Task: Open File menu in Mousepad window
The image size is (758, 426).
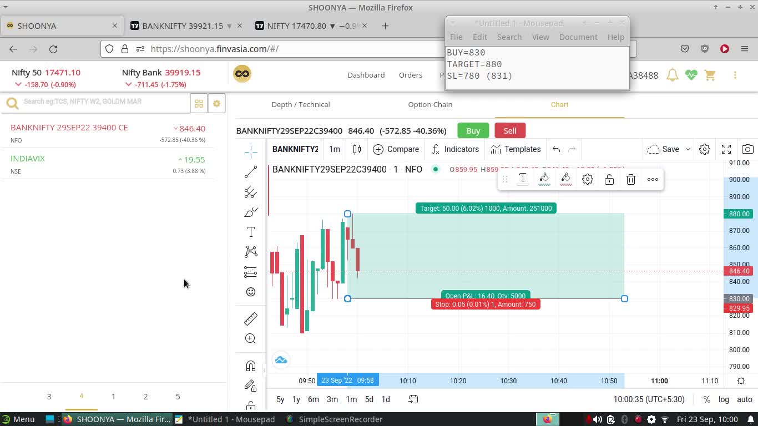Action: pyautogui.click(x=456, y=37)
